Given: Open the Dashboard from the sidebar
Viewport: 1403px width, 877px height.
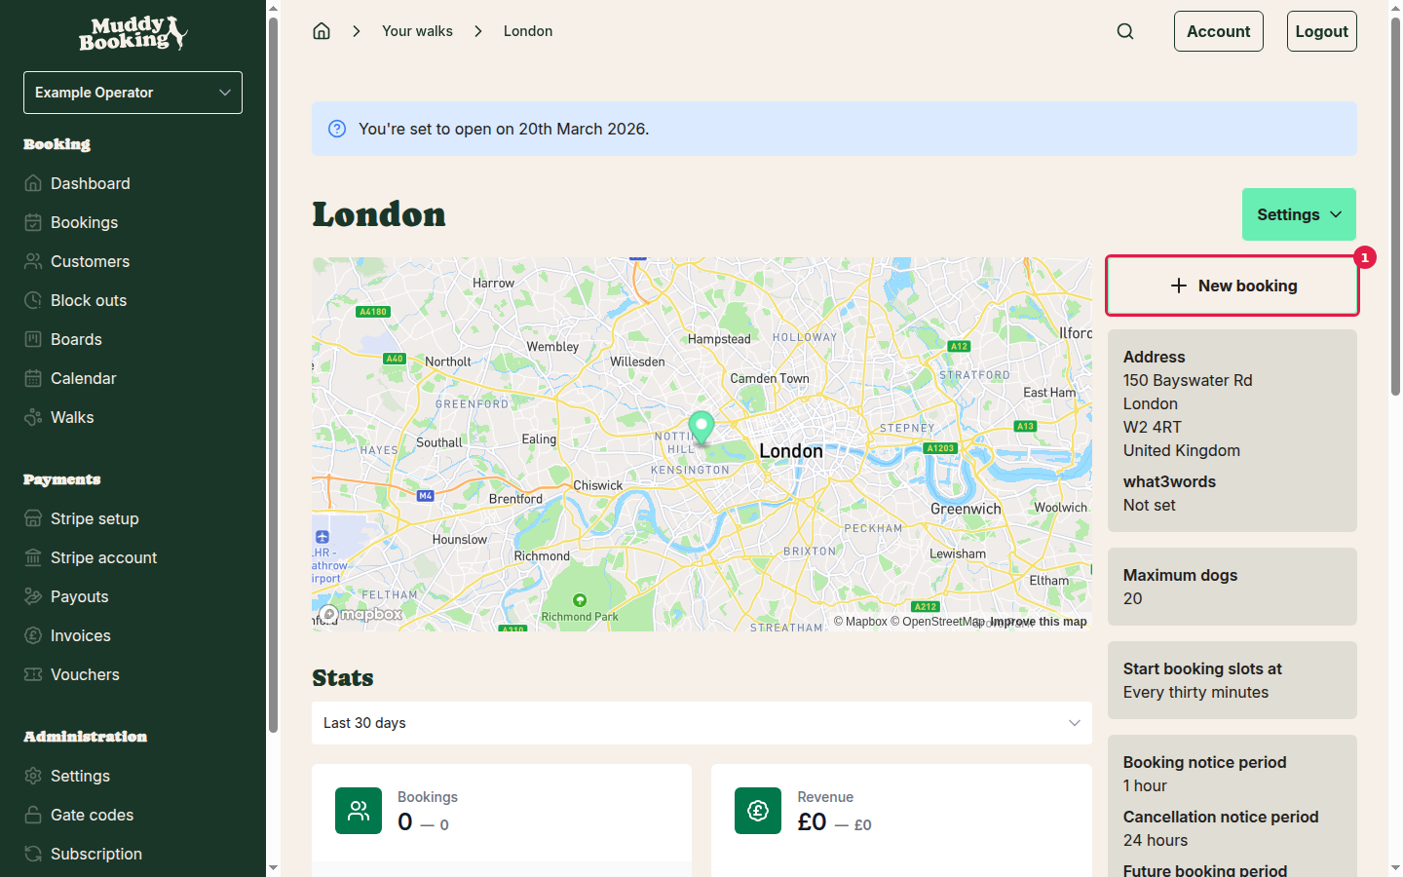Looking at the screenshot, I should click(90, 183).
